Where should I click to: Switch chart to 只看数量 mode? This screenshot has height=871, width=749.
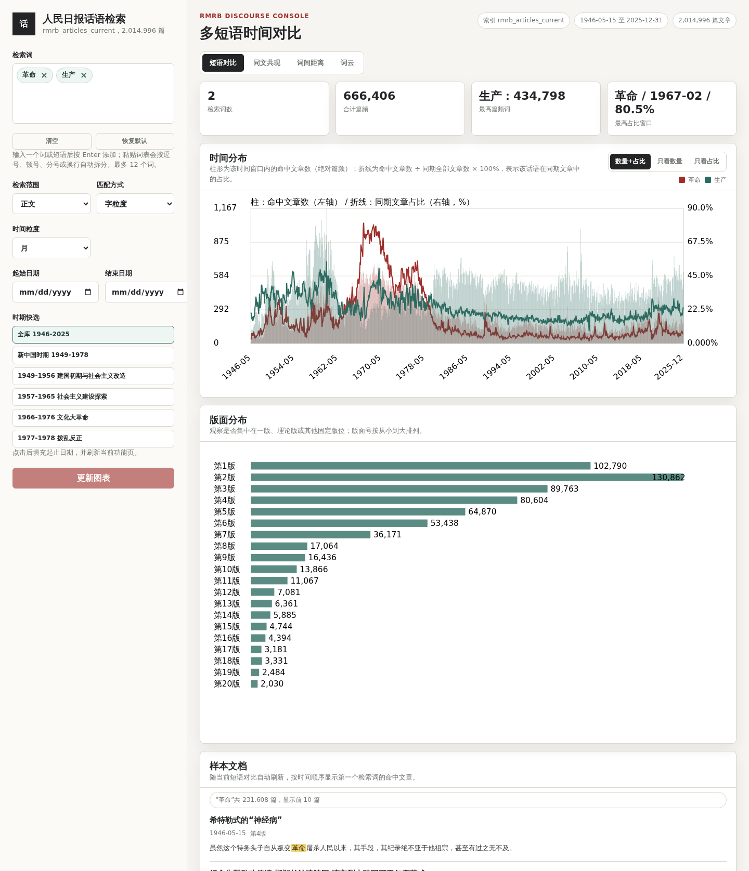coord(669,162)
